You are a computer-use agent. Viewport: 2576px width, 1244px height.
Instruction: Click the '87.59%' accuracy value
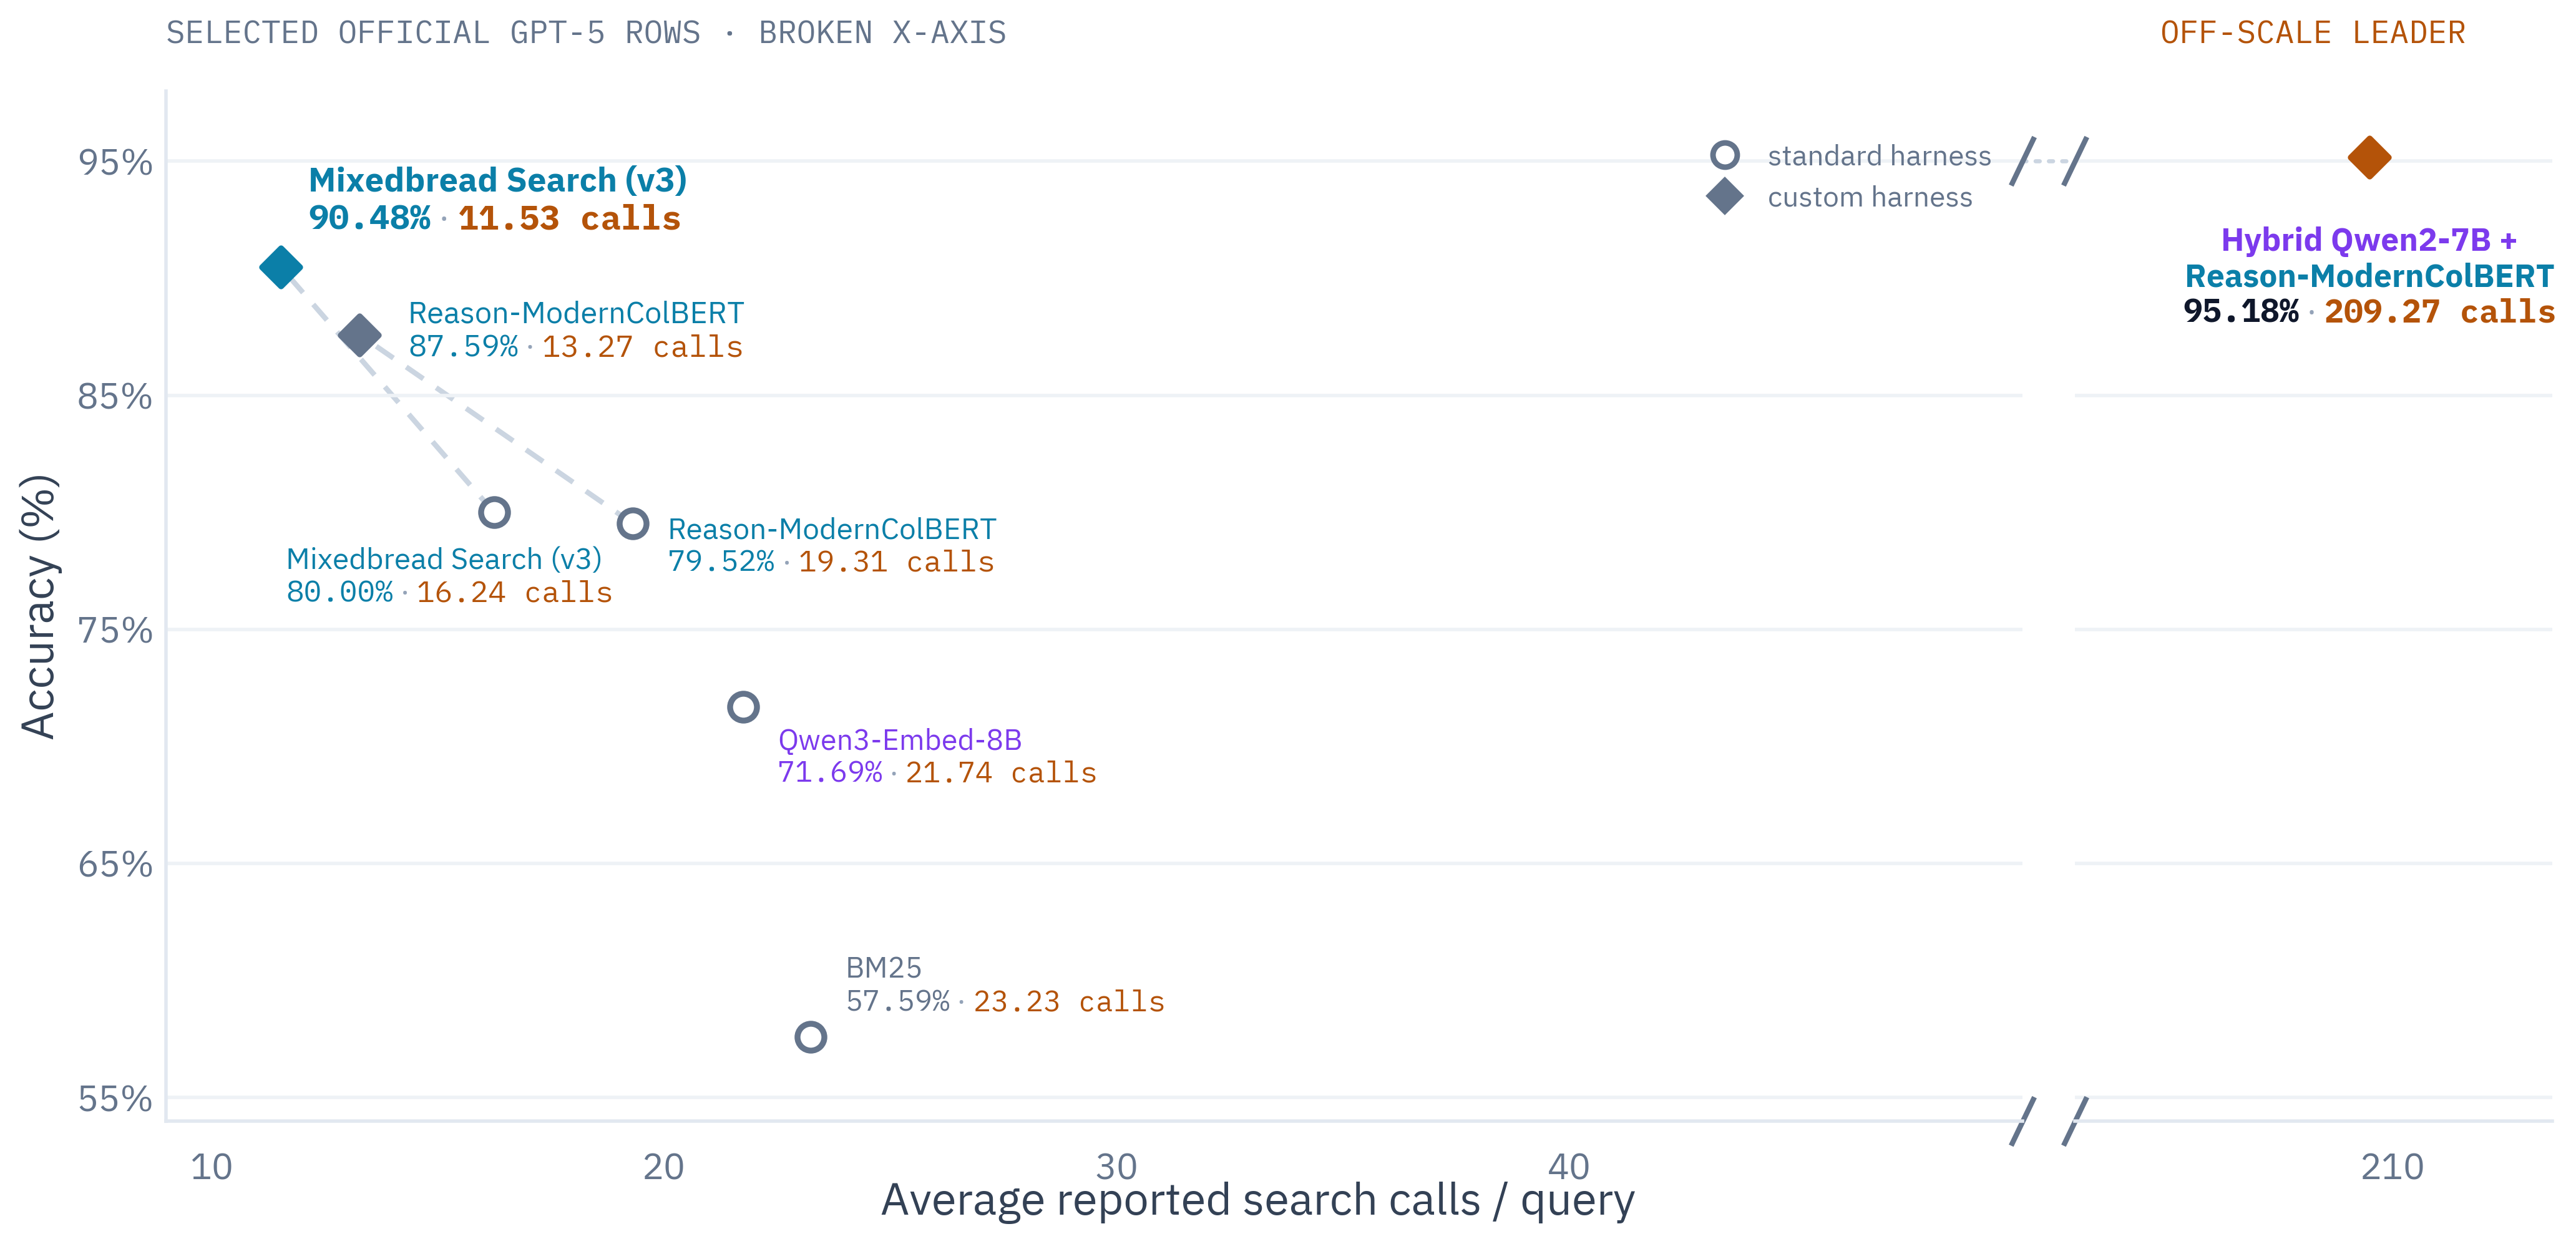coord(463,347)
